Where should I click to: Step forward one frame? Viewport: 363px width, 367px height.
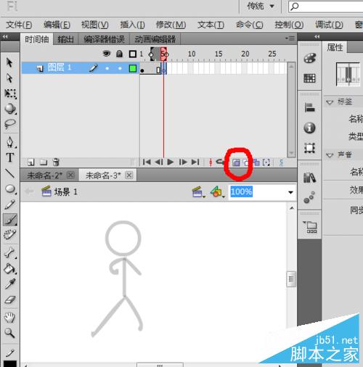point(183,162)
